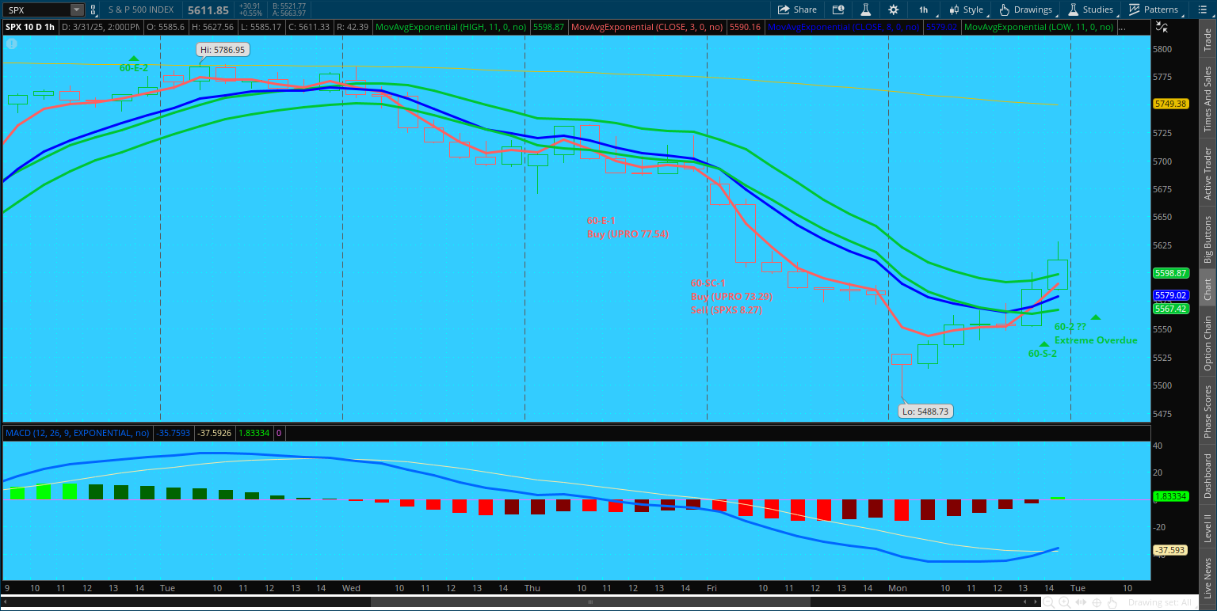The image size is (1217, 611).
Task: Open the Studies menu
Action: pos(1090,9)
